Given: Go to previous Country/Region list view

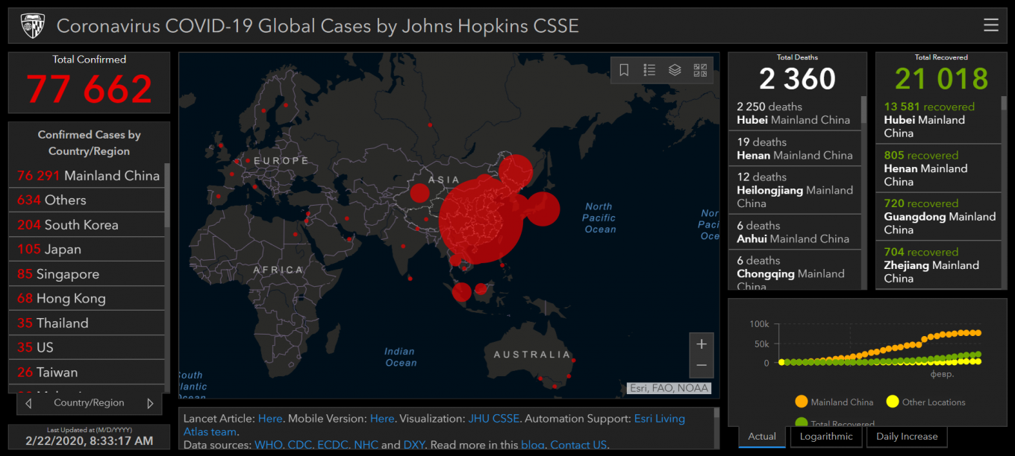Looking at the screenshot, I should (28, 403).
